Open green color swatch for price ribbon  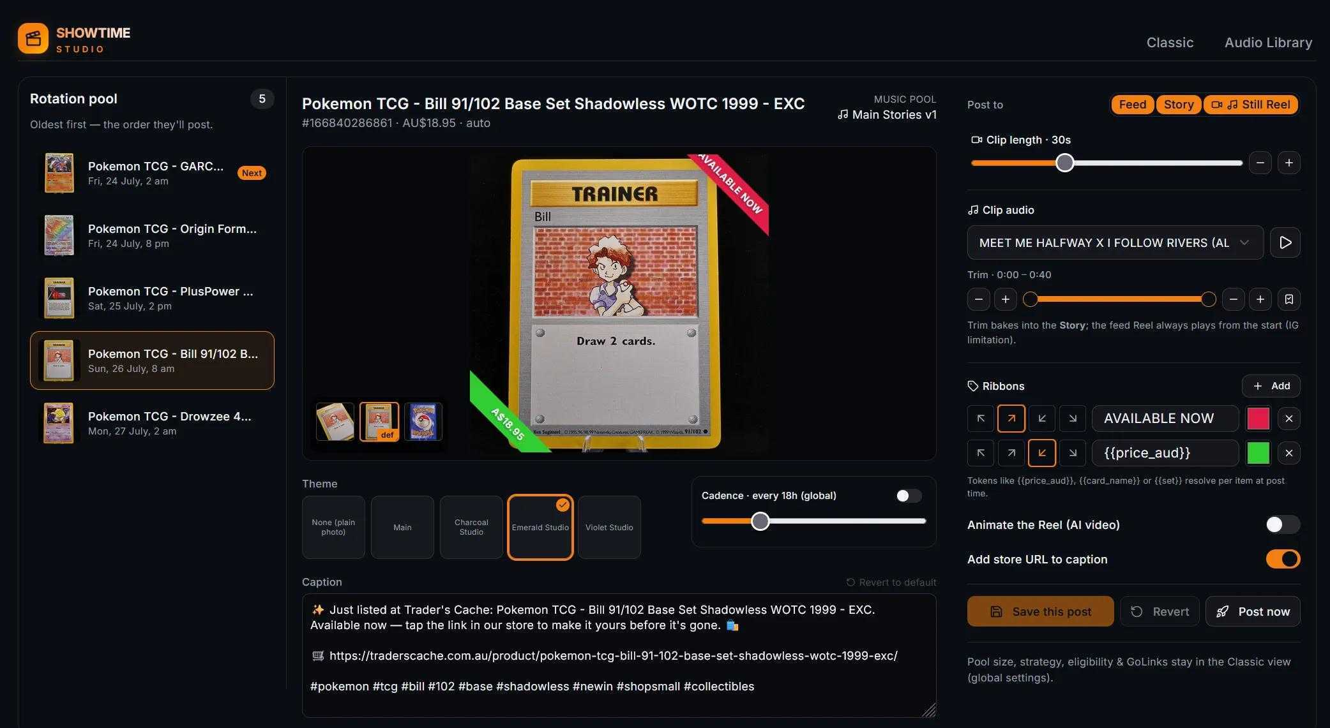point(1258,453)
